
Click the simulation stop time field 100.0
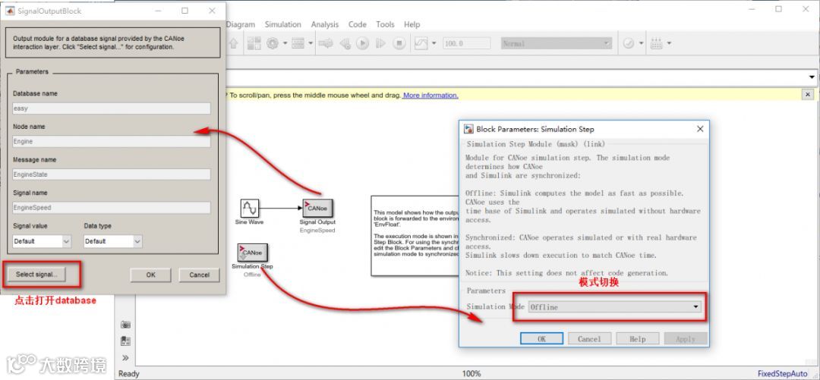466,44
